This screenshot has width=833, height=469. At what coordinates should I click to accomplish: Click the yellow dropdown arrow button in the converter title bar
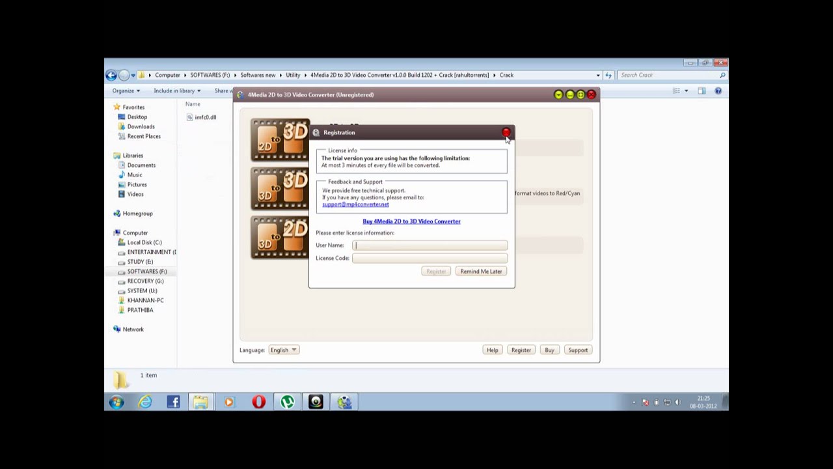pos(558,95)
